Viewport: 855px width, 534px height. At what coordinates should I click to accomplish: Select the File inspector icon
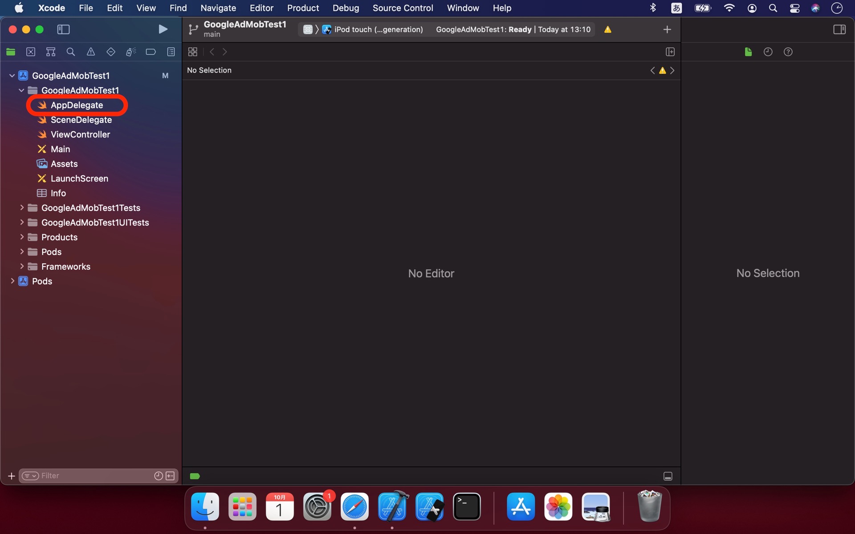(748, 52)
